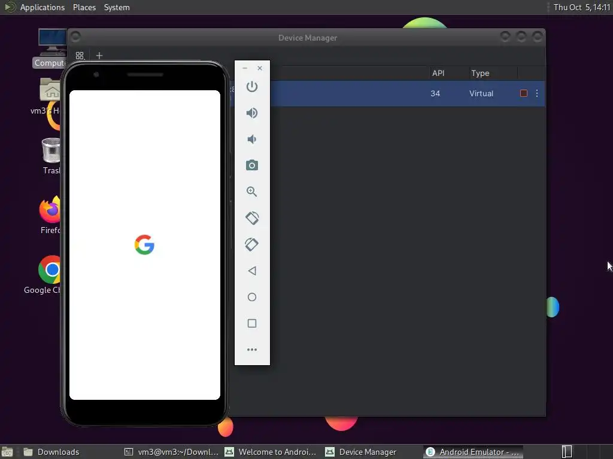Open the Places menu
This screenshot has width=613, height=459.
pos(84,7)
